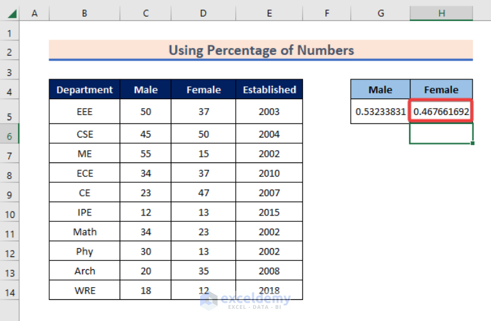Click the 2015 established year cell

[x=269, y=212]
